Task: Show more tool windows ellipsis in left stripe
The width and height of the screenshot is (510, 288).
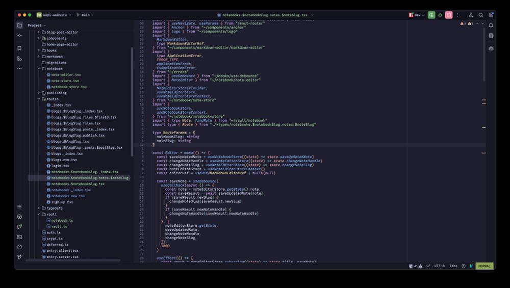Action: (x=19, y=69)
